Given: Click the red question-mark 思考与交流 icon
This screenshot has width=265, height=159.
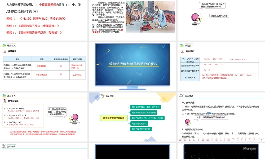Looking at the screenshot, I should pos(5,101).
